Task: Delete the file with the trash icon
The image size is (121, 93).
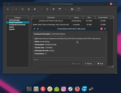Action: [x=47, y=9]
